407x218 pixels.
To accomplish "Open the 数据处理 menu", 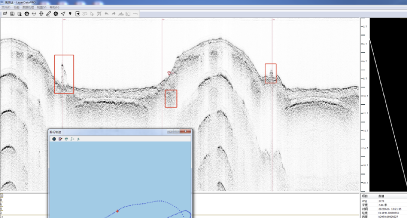I will (x=29, y=8).
